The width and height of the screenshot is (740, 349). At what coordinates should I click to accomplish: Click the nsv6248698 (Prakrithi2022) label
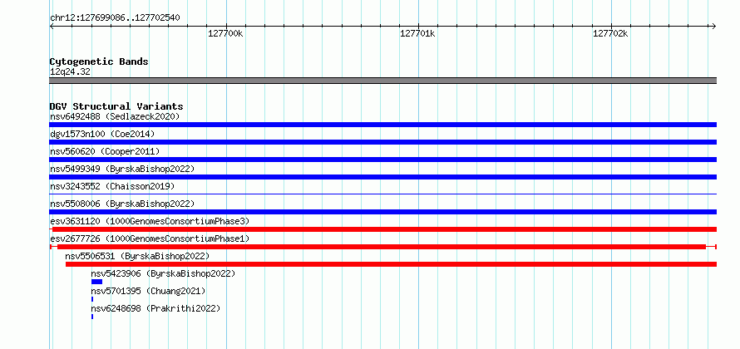tap(155, 308)
